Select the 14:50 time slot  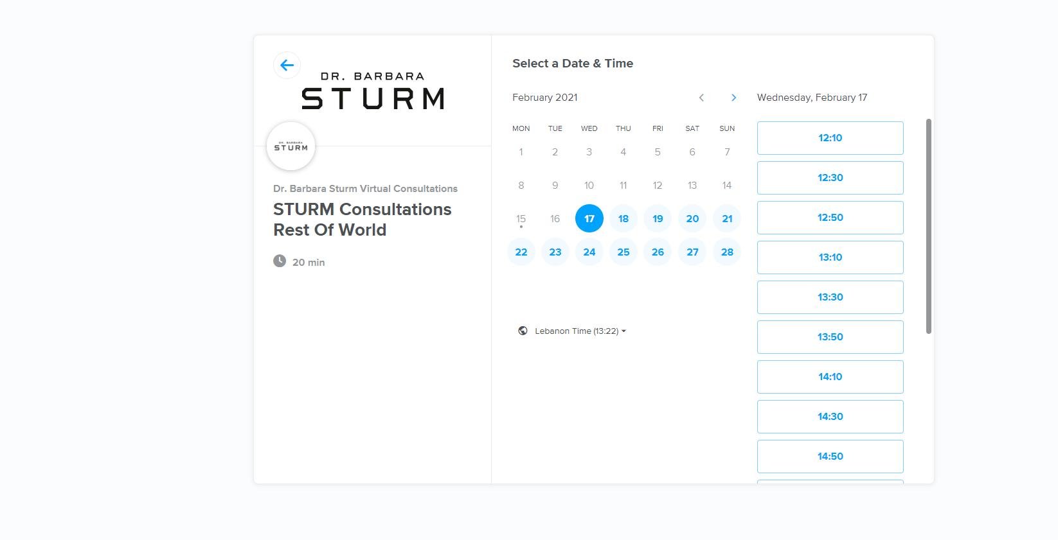(x=830, y=457)
